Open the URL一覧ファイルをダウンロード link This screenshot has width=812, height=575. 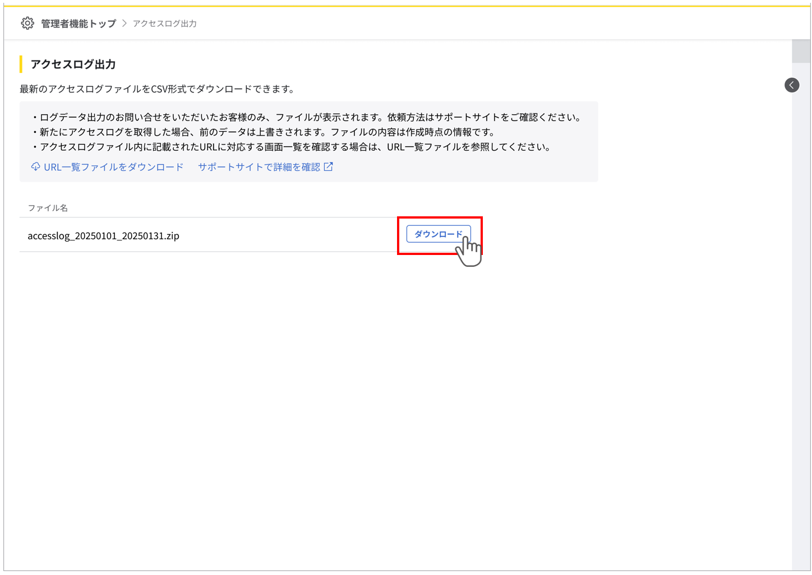(113, 167)
